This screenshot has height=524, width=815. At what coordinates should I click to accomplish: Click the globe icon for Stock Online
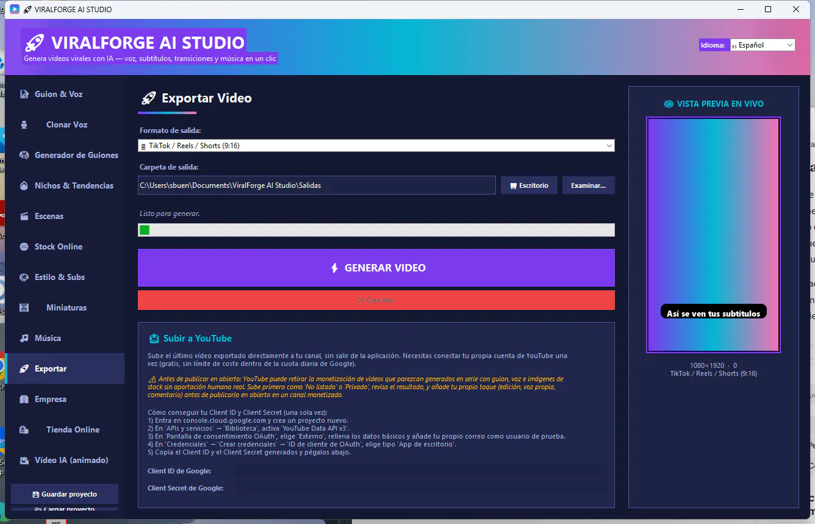tap(24, 246)
